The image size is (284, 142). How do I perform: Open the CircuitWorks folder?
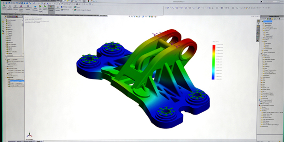(265, 109)
